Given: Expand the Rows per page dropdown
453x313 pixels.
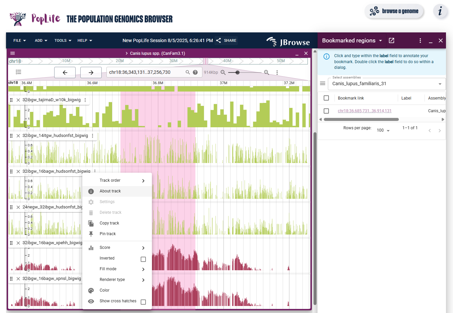Looking at the screenshot, I should (383, 130).
